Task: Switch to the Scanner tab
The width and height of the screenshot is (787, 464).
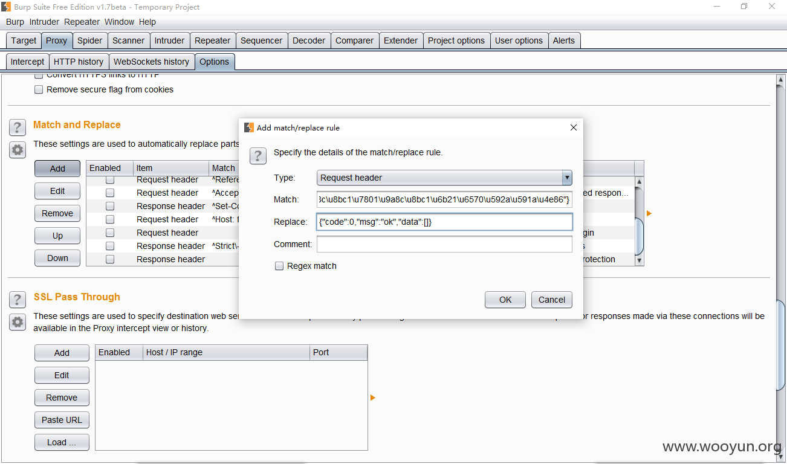Action: tap(128, 40)
